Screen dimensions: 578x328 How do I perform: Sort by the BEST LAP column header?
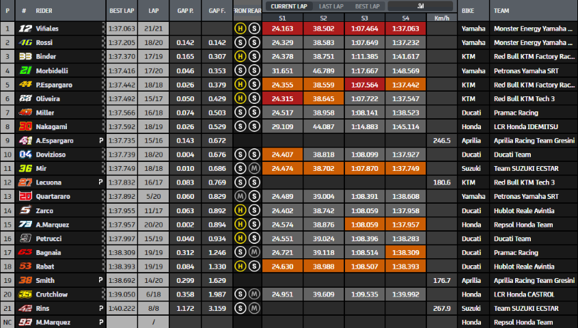pos(121,12)
